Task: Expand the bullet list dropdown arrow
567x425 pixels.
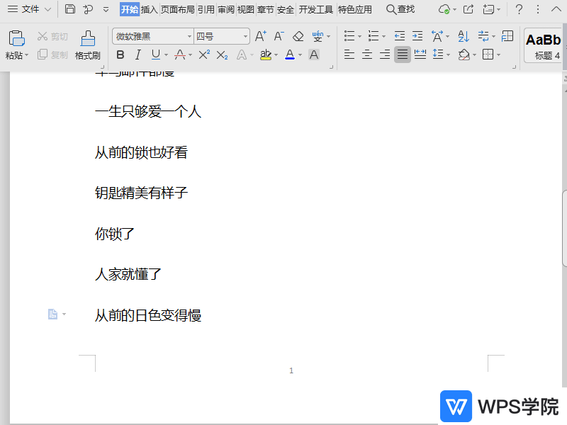Action: [359, 37]
